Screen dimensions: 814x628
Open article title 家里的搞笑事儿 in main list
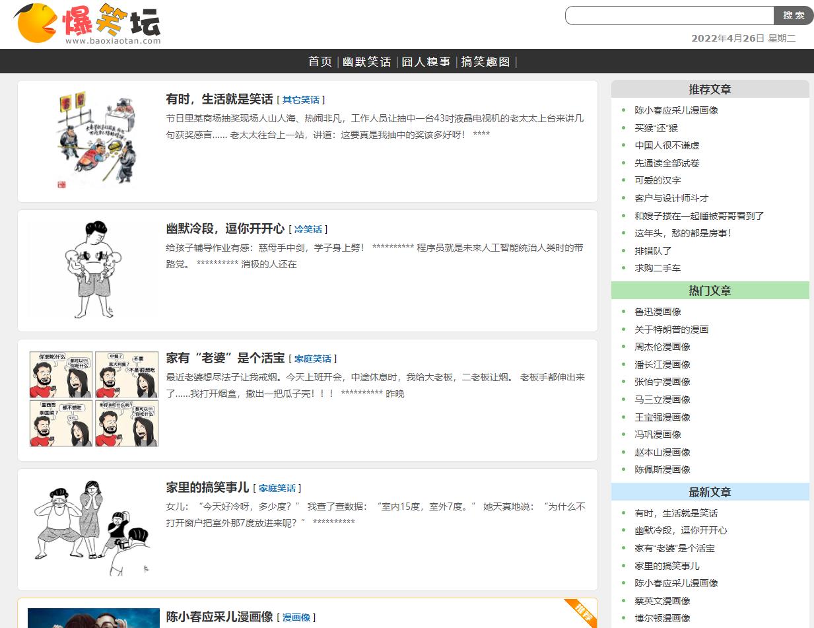point(207,487)
